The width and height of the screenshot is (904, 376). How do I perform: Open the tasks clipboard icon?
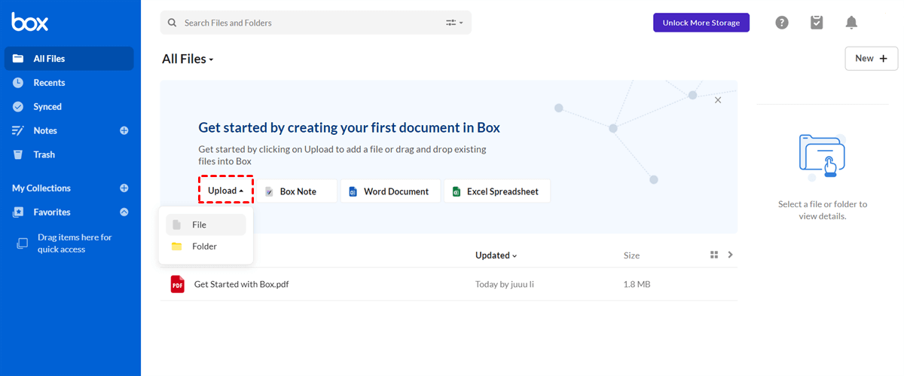817,23
